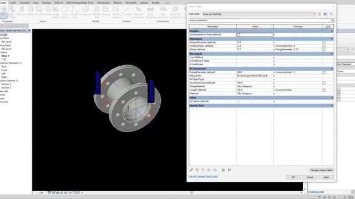Select the Model Text tool
Screen dimensions: 355x199
(97, 12)
